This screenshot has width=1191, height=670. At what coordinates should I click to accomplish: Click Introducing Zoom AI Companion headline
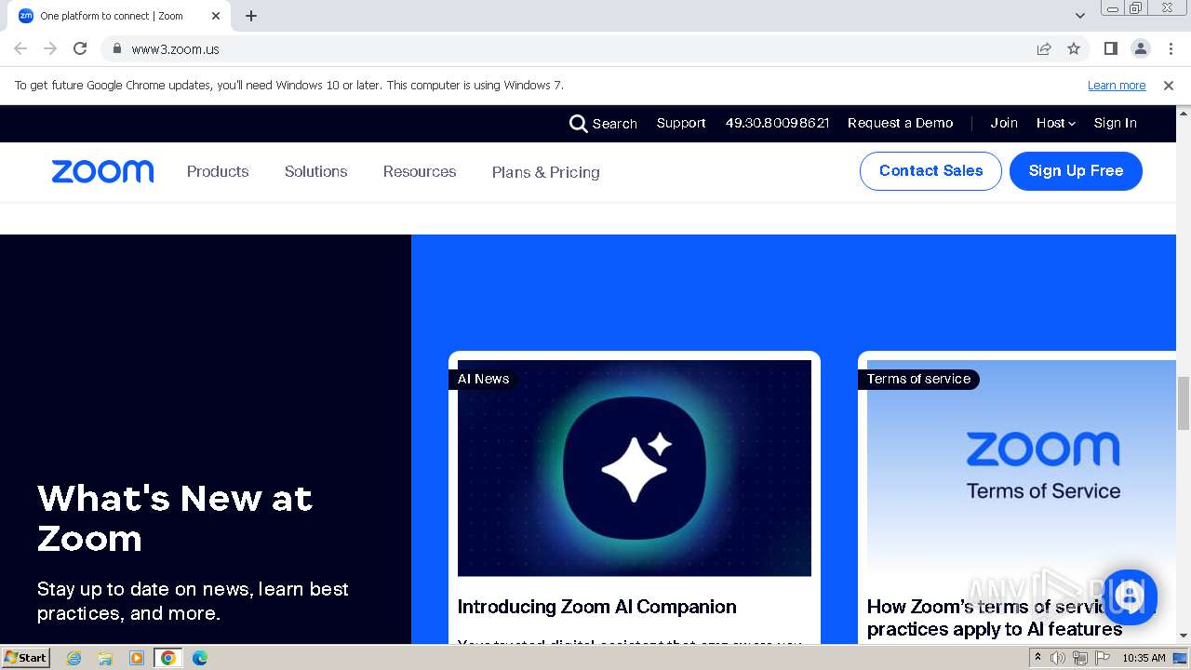(x=597, y=607)
